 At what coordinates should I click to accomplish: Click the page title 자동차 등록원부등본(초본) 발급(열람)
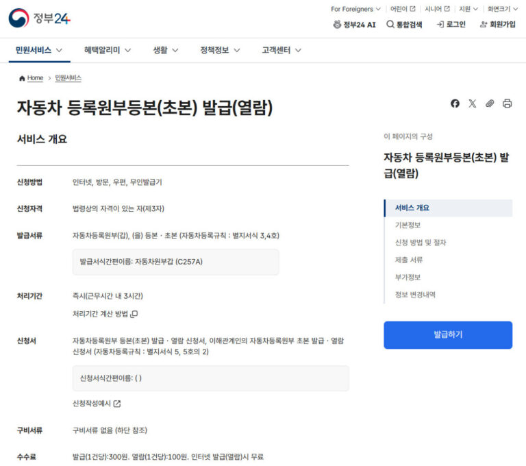(x=145, y=108)
